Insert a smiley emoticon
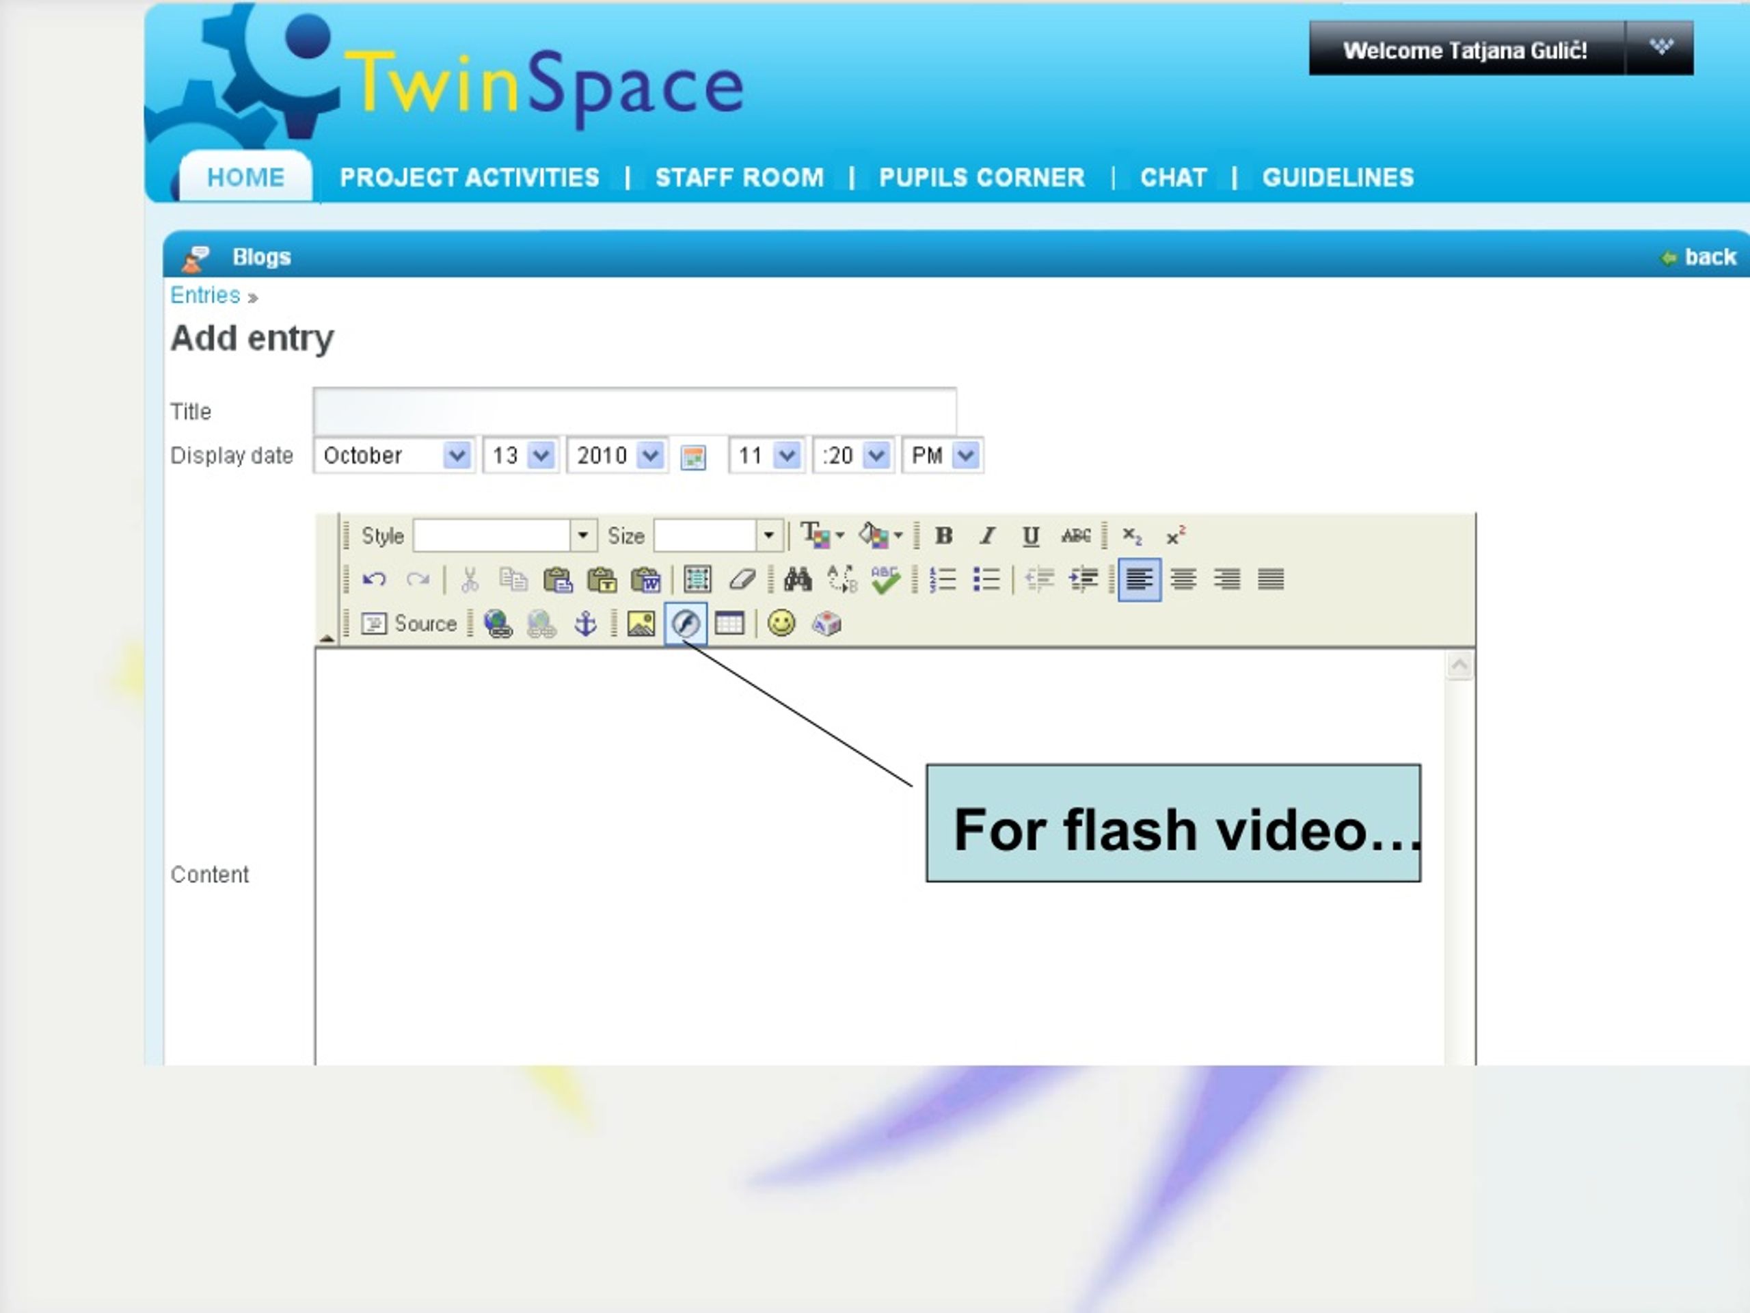Image resolution: width=1750 pixels, height=1313 pixels. (x=781, y=624)
